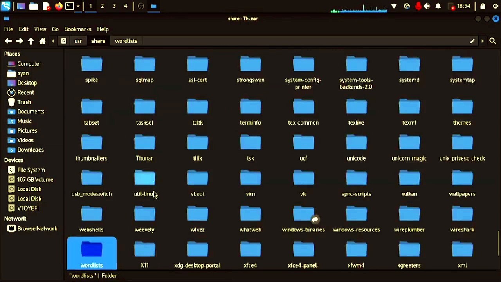The height and width of the screenshot is (282, 501).
Task: Select the spike folder icon
Action: point(92,65)
